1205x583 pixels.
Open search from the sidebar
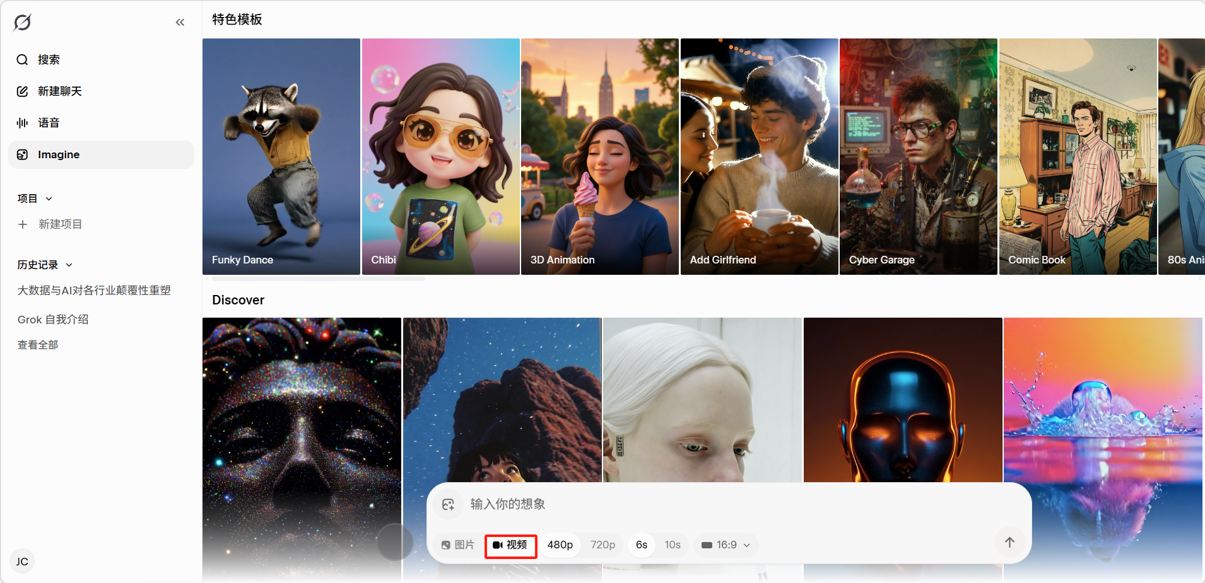[48, 60]
